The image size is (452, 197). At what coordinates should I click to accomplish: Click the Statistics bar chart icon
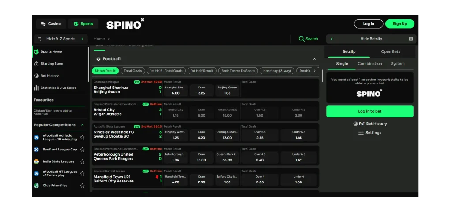[36, 88]
